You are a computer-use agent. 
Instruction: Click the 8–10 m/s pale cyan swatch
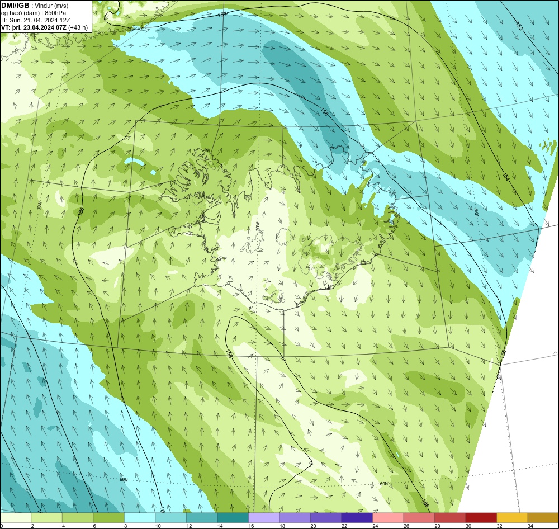click(140, 518)
